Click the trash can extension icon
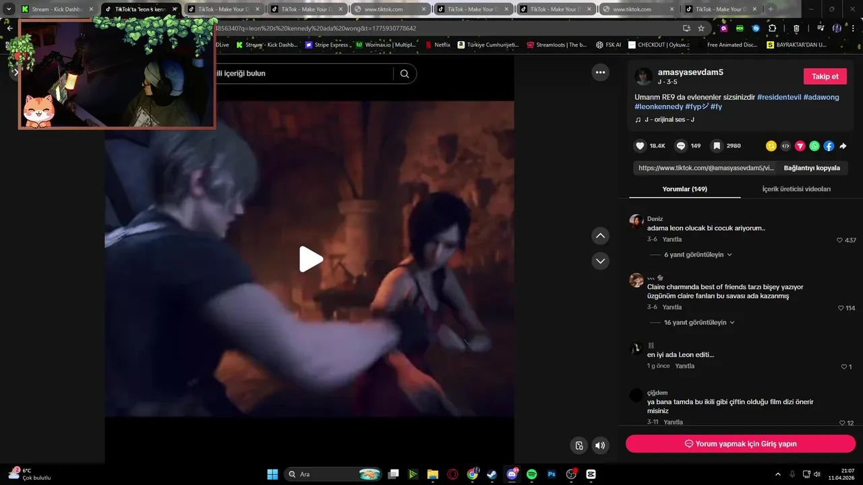The height and width of the screenshot is (485, 863). point(796,28)
